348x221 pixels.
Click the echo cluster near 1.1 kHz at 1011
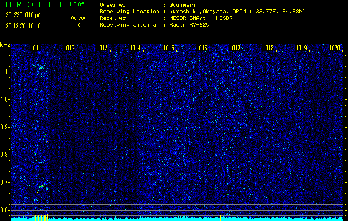pos(41,71)
